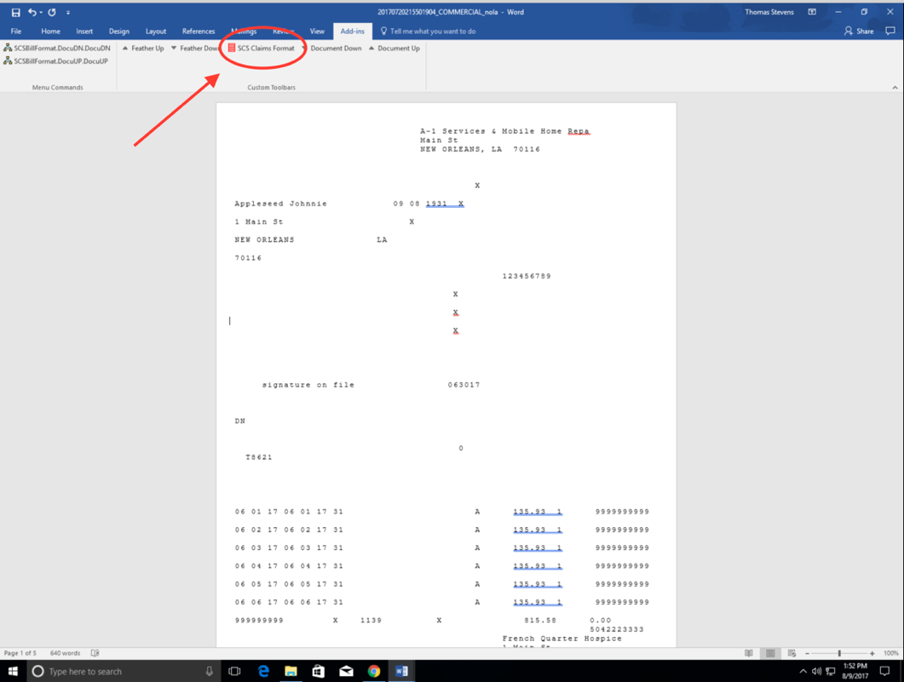Click the SCS Claims Format button
The image size is (904, 682).
pos(262,49)
